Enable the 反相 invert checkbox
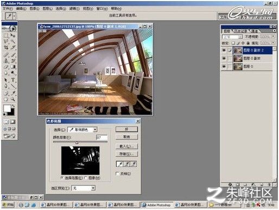Image resolution: width=279 pixels, height=210 pixels. click(117, 174)
